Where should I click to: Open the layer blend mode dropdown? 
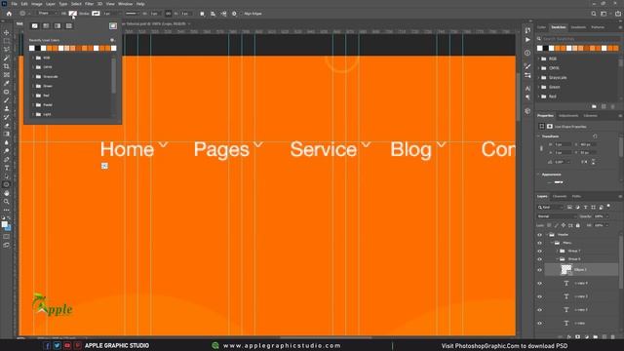click(x=557, y=216)
